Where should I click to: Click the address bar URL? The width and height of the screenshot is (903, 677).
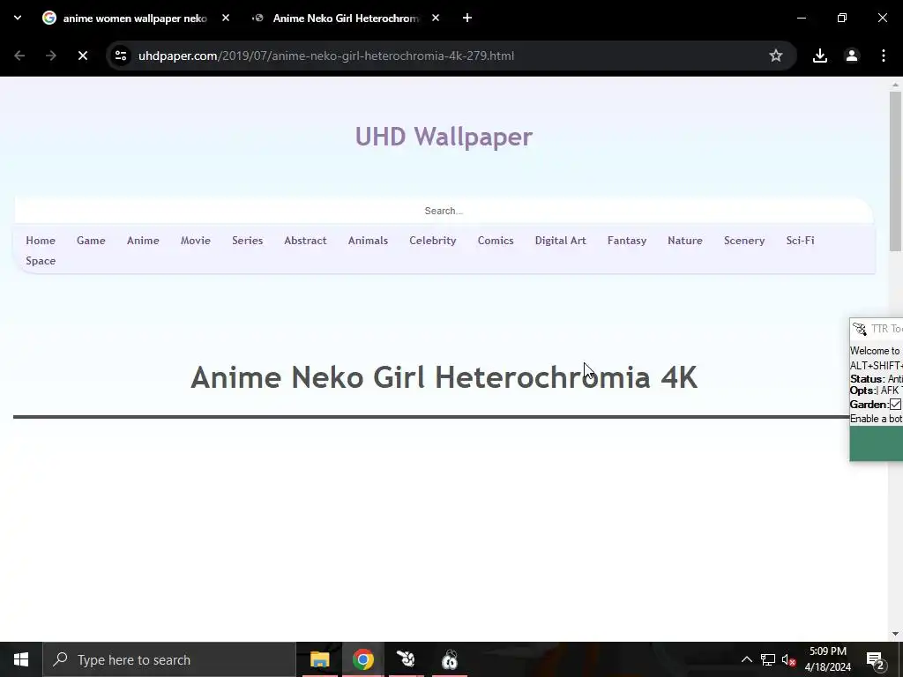click(326, 56)
